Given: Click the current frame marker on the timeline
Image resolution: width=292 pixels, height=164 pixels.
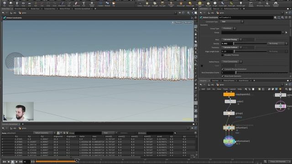Looking at the screenshot, I should pyautogui.click(x=77, y=160).
